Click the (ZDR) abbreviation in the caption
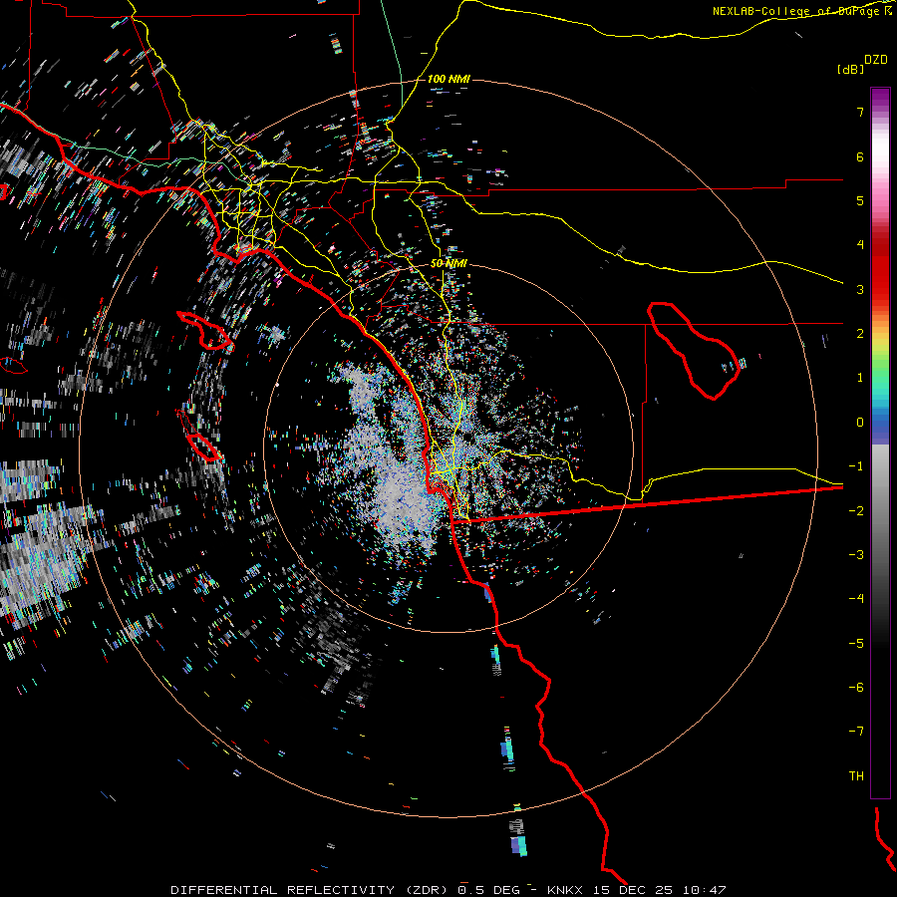The width and height of the screenshot is (897, 897). (427, 890)
